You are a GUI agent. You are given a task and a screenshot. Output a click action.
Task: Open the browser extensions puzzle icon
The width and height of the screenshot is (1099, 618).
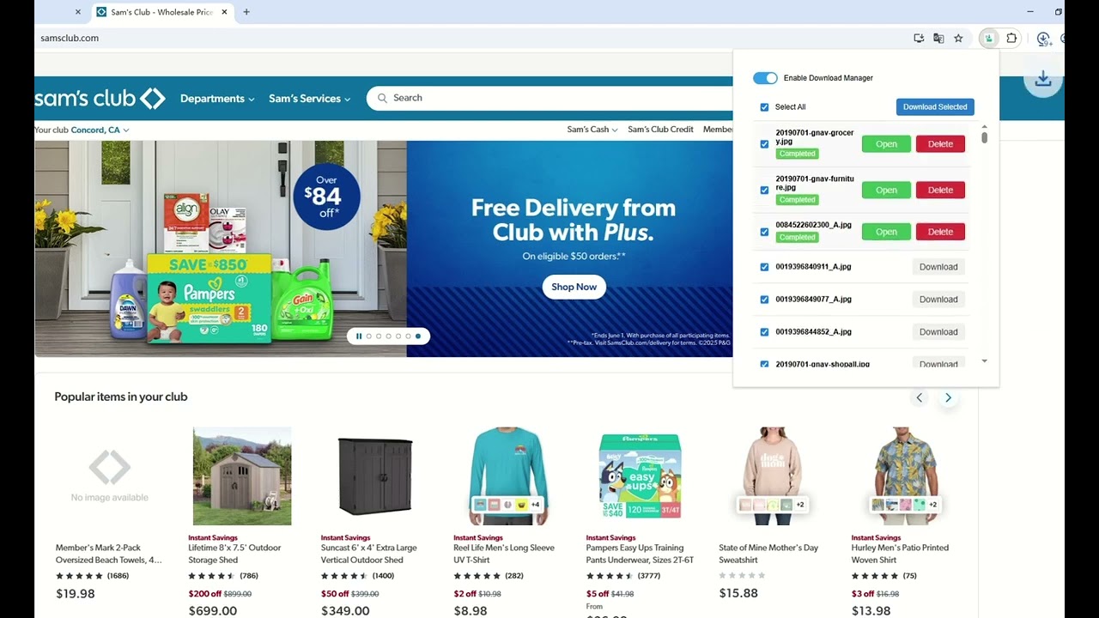pos(1011,38)
